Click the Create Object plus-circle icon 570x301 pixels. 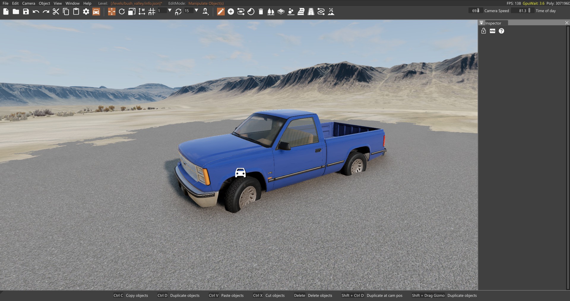click(x=231, y=12)
